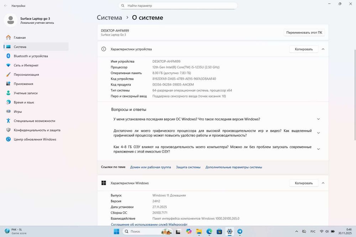This screenshot has height=237, width=356.
Task: Click the Сборка ОС value 26100.7171
Action: 160,212
